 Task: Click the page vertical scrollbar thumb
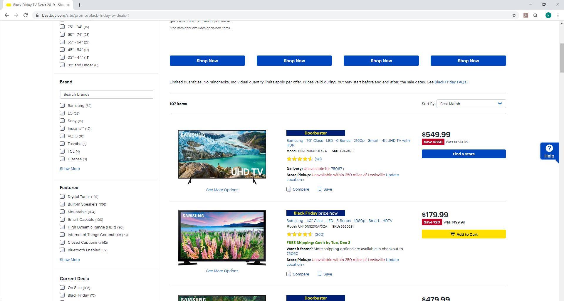tap(561, 58)
